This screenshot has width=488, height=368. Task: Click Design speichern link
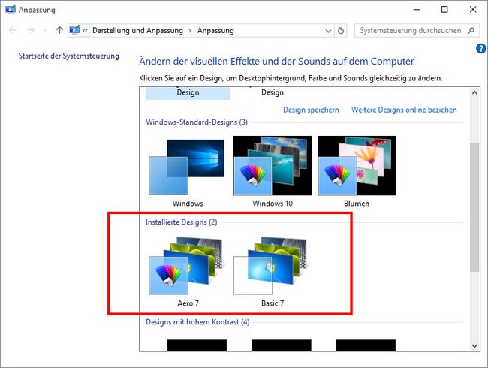coord(311,110)
